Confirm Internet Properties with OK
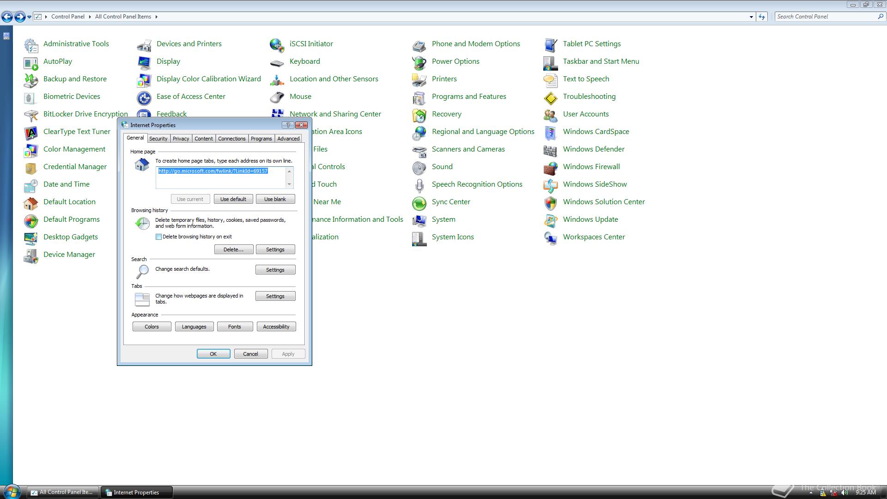This screenshot has height=499, width=887. (213, 354)
